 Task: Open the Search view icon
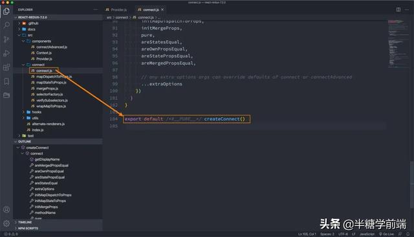6,25
